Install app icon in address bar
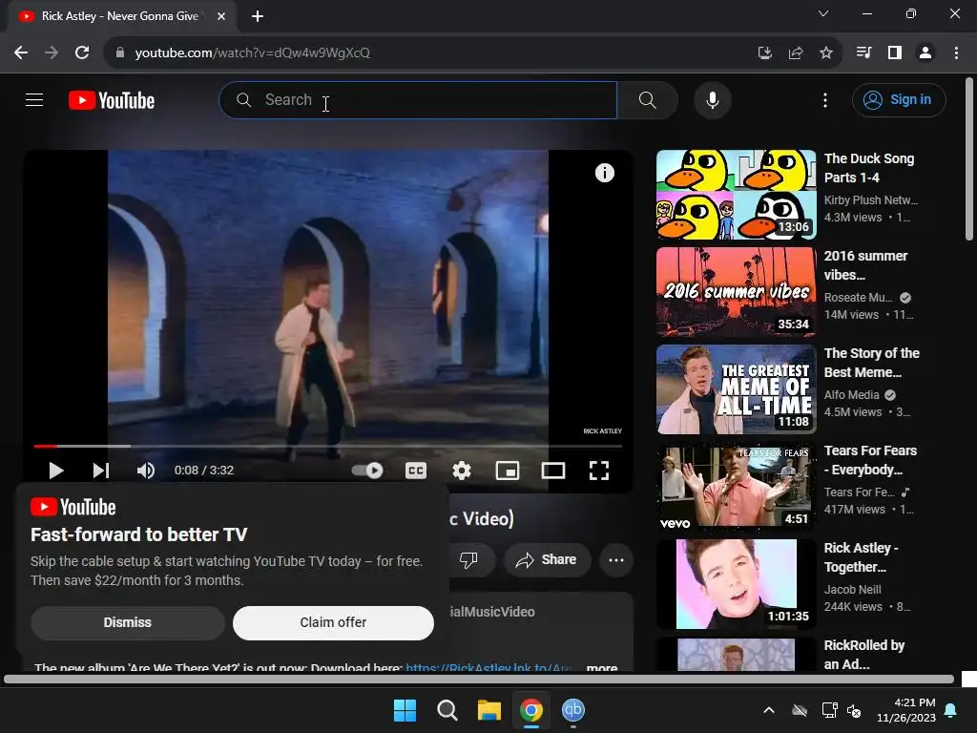The height and width of the screenshot is (733, 977). tap(764, 53)
